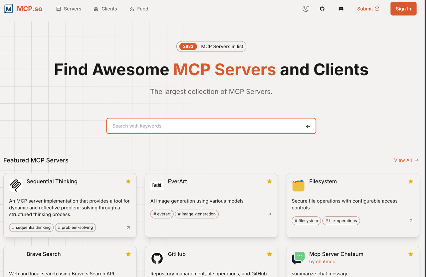Toggle dark mode moon icon
Screen dimensions: 426x277
[306, 9]
